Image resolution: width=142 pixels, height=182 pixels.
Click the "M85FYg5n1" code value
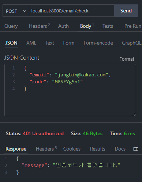coord(67,82)
